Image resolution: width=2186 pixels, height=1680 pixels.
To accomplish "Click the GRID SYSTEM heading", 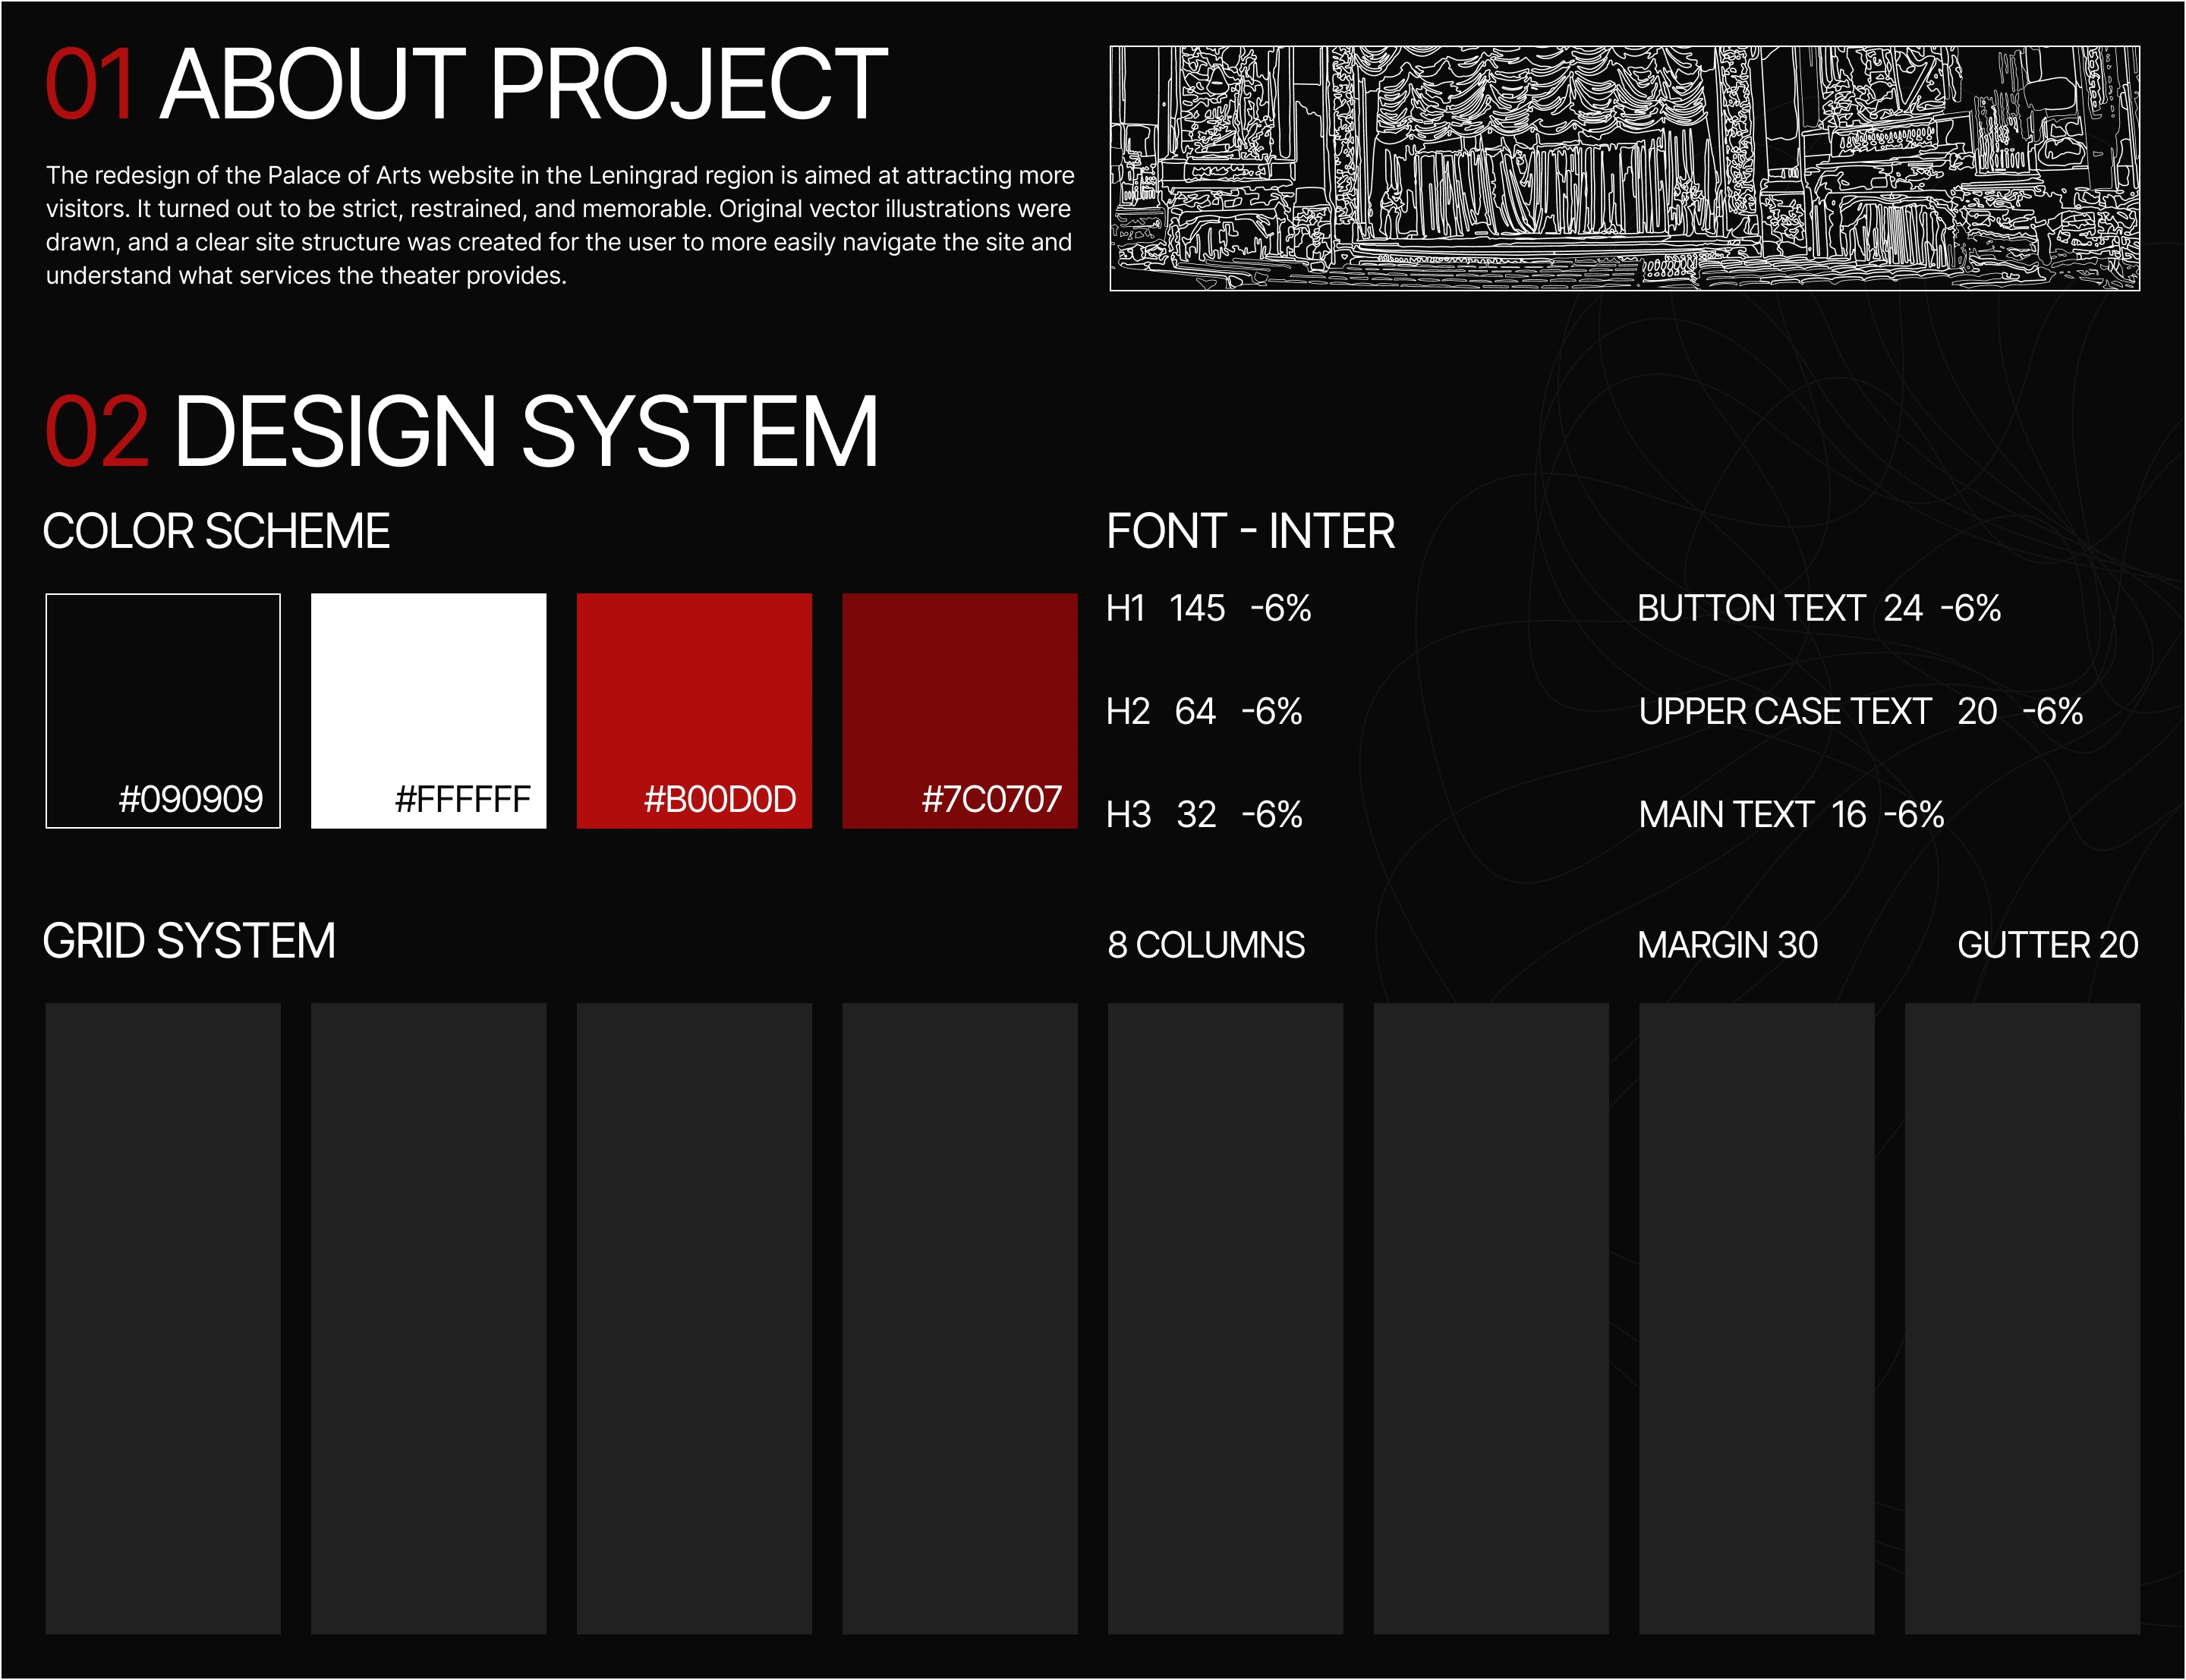I will tap(189, 941).
